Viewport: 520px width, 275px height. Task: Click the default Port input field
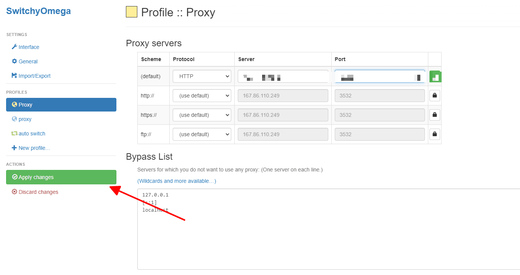click(x=380, y=76)
